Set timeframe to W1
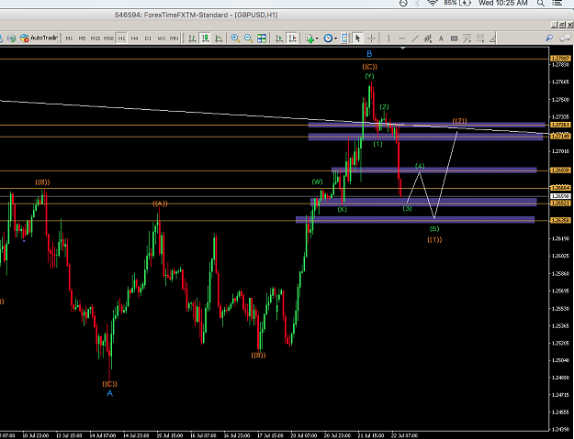Viewport: 574px width, 439px height. [x=161, y=38]
